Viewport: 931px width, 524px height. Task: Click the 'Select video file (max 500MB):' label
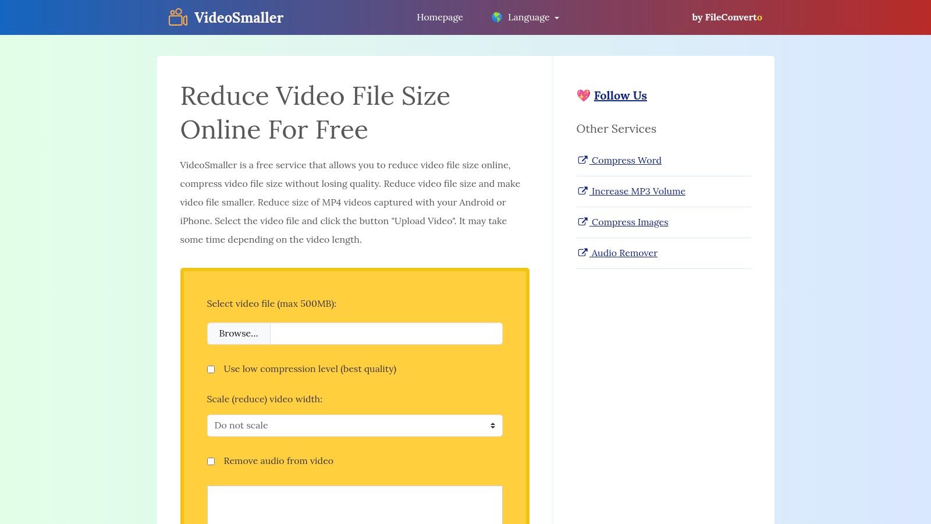pyautogui.click(x=271, y=304)
